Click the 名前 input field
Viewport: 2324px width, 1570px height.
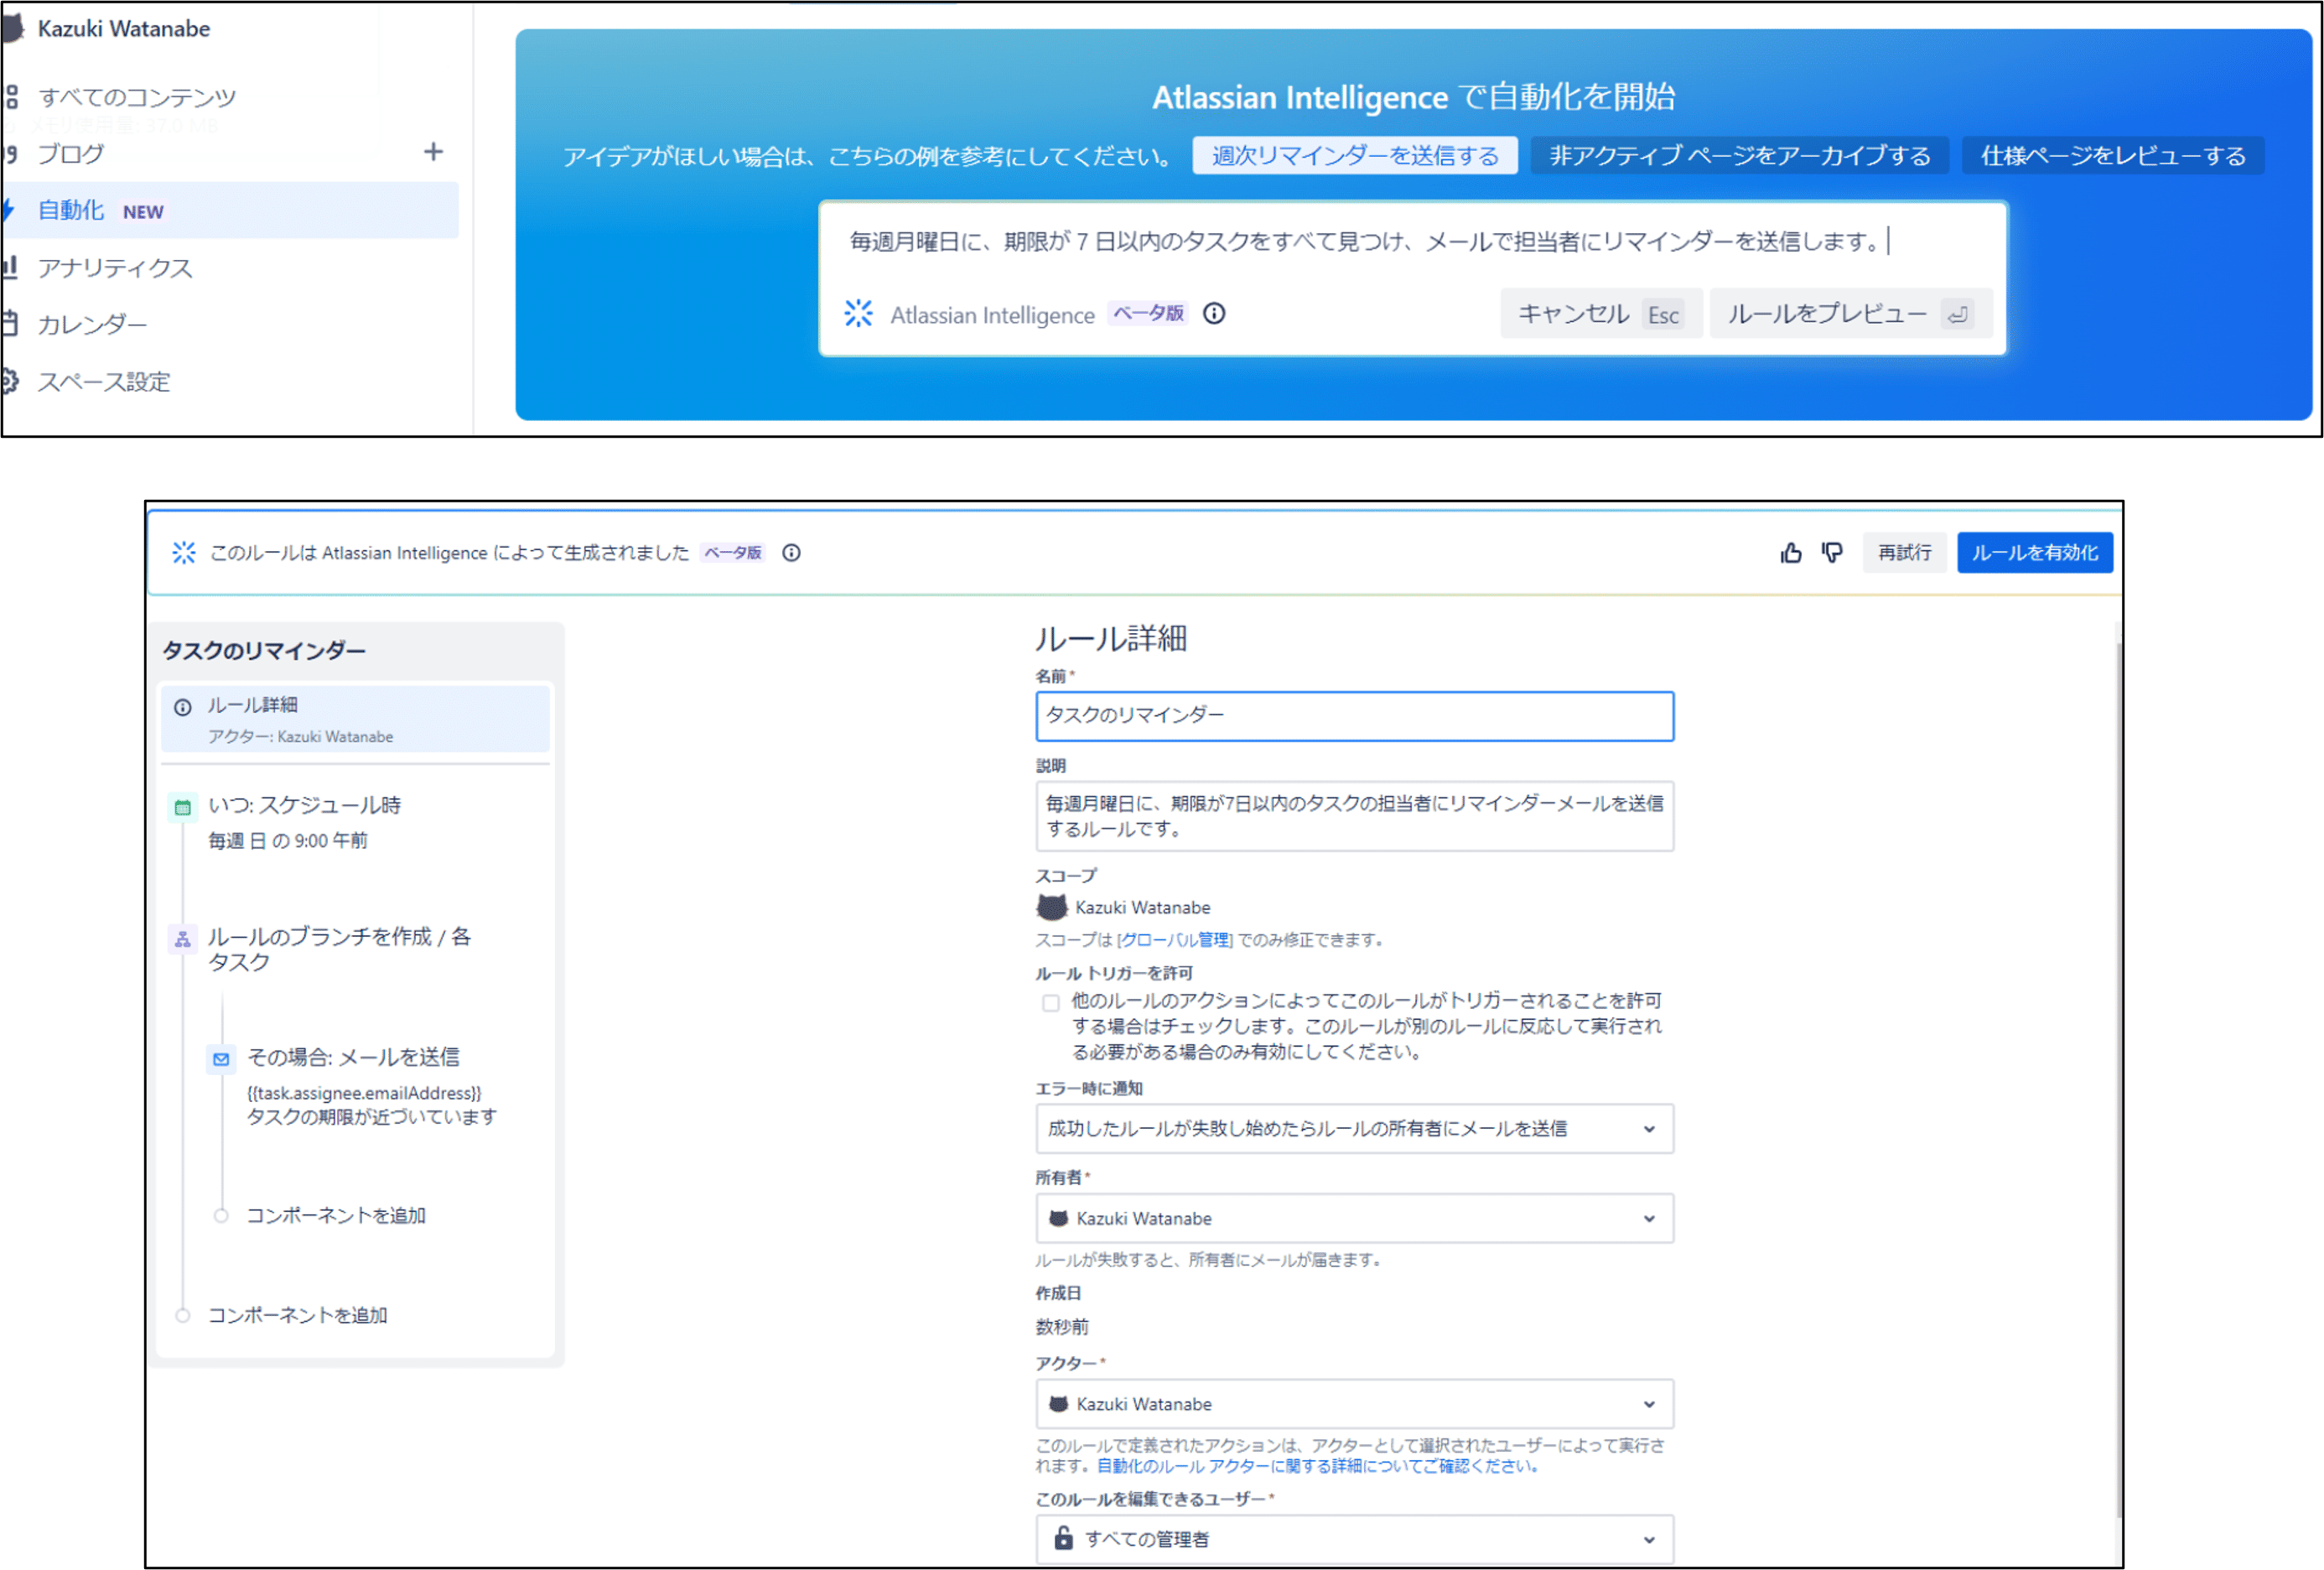1353,716
